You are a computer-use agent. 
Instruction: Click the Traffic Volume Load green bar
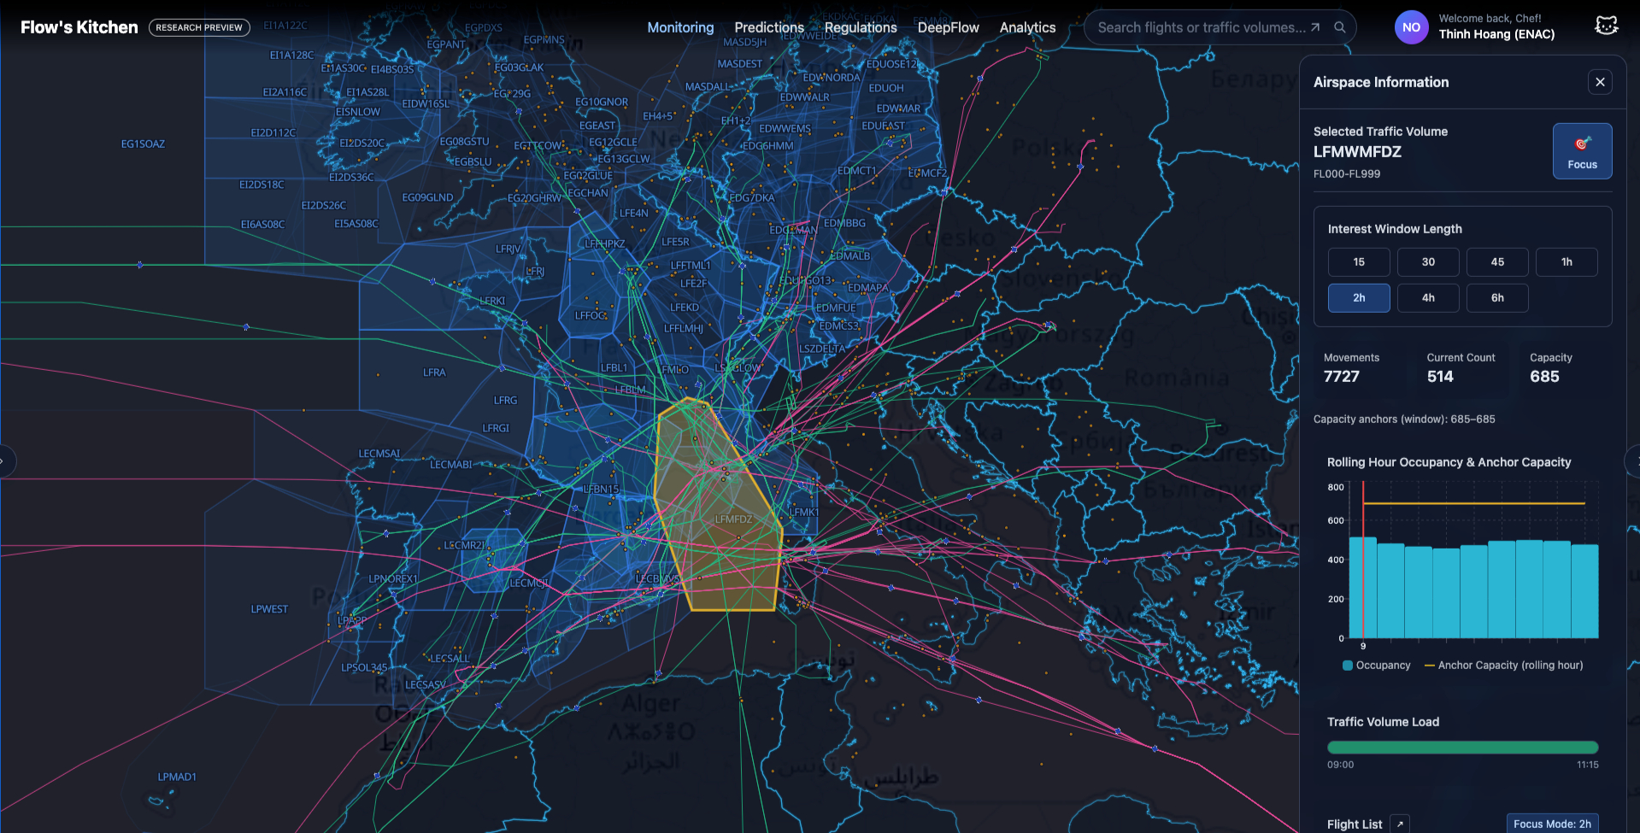pyautogui.click(x=1462, y=748)
